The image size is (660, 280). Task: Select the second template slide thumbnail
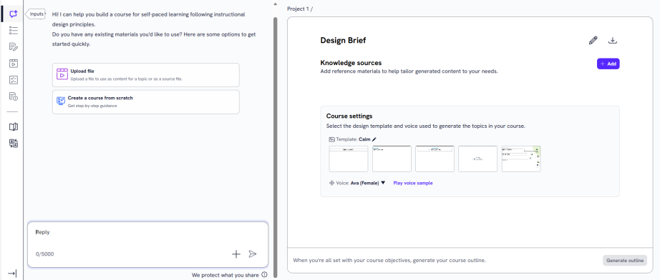pyautogui.click(x=392, y=159)
